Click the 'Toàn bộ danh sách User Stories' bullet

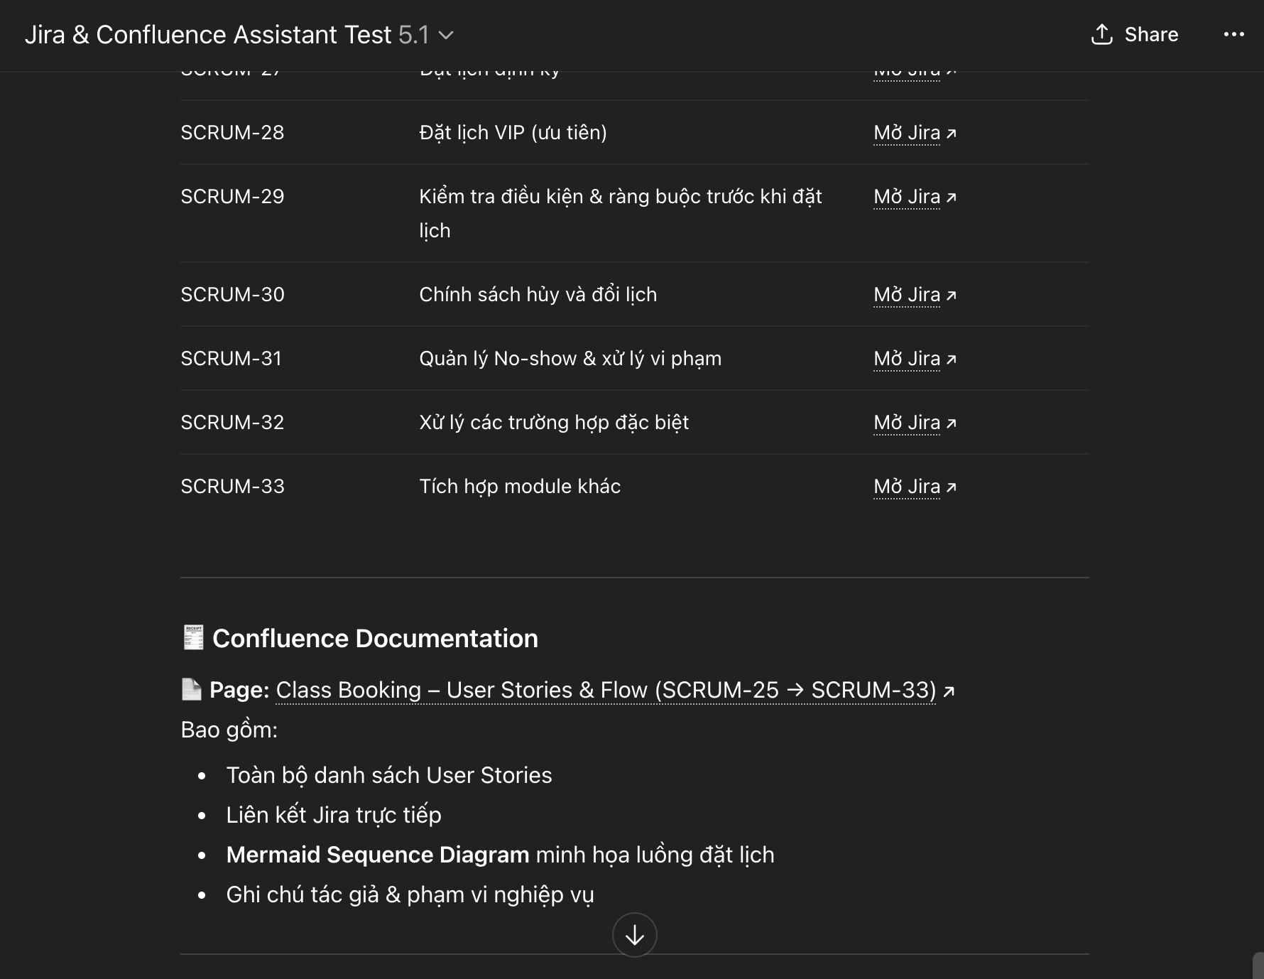pos(388,775)
